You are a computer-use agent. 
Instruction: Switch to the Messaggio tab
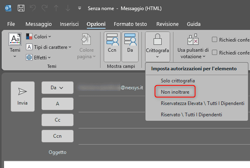pyautogui.click(x=38, y=24)
